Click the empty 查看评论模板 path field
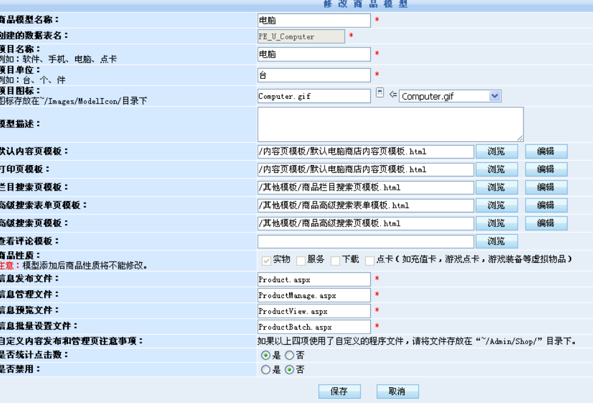The width and height of the screenshot is (593, 403). click(365, 242)
